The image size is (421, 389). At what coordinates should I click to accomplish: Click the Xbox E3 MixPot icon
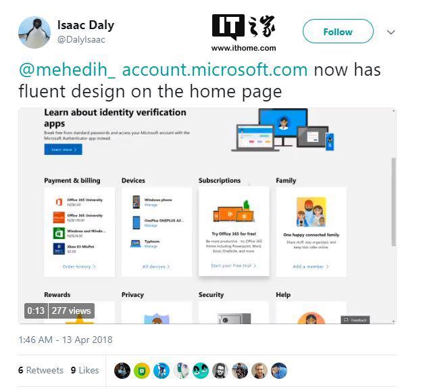tap(59, 249)
